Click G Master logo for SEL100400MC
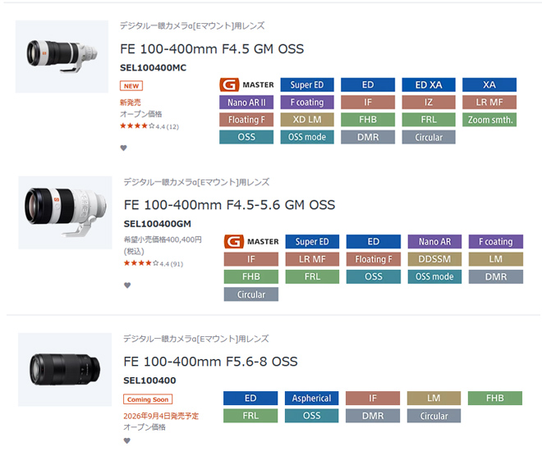Viewport: 542px width, 456px height. (246, 84)
